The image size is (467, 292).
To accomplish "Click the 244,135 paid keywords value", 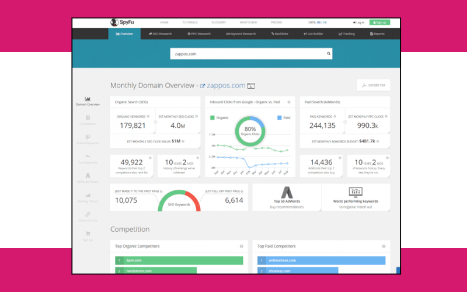I will (322, 126).
